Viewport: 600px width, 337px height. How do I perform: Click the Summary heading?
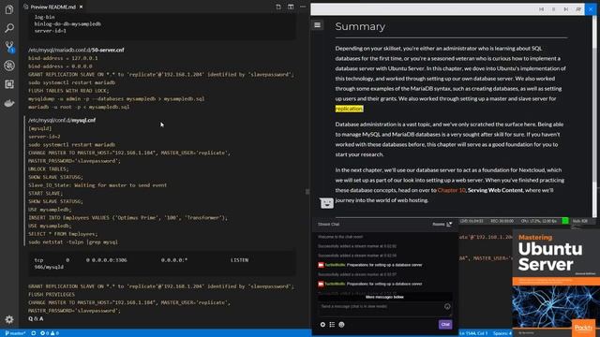[360, 26]
